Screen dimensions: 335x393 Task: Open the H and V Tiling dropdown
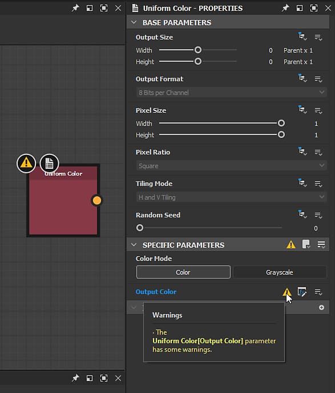[231, 197]
